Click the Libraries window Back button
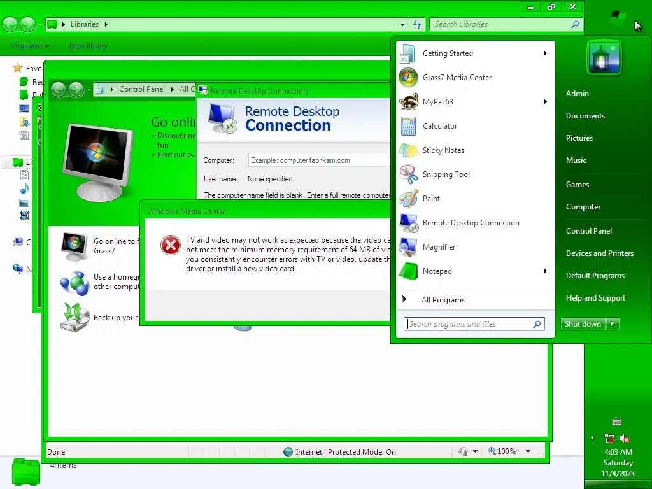Viewport: 652px width, 489px height. point(10,25)
